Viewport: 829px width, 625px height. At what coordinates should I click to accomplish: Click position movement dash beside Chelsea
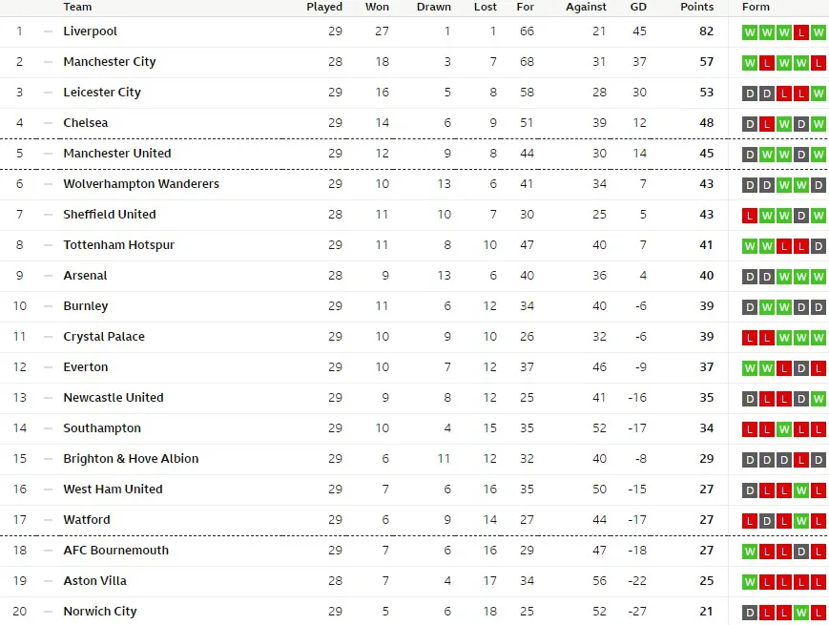(x=48, y=123)
